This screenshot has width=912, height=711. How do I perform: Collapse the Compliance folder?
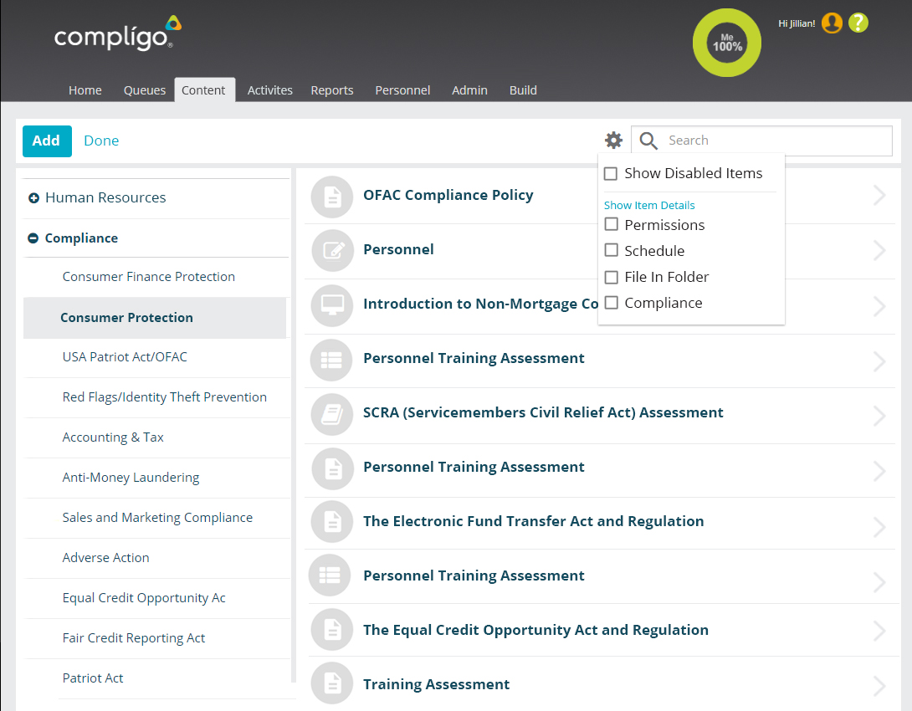tap(33, 238)
